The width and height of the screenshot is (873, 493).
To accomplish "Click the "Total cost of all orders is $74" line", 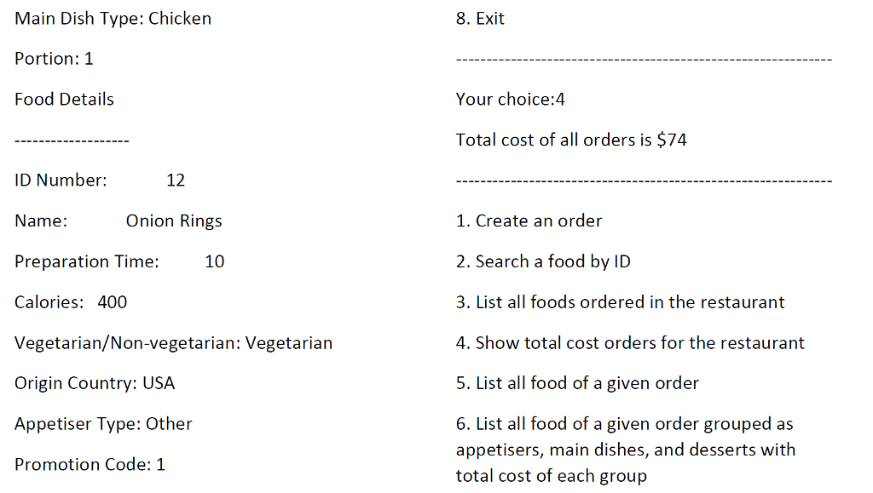I will point(571,140).
